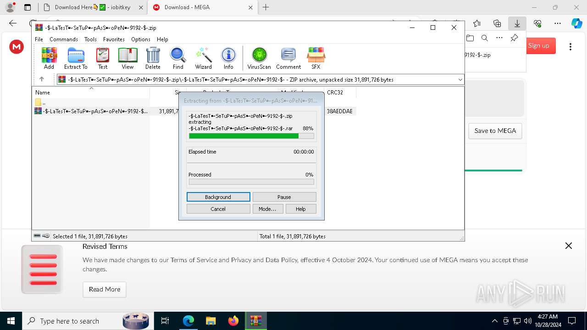Screen dimensions: 587x330
Task: Click the browser tab actions icon
Action: (x=28, y=7)
